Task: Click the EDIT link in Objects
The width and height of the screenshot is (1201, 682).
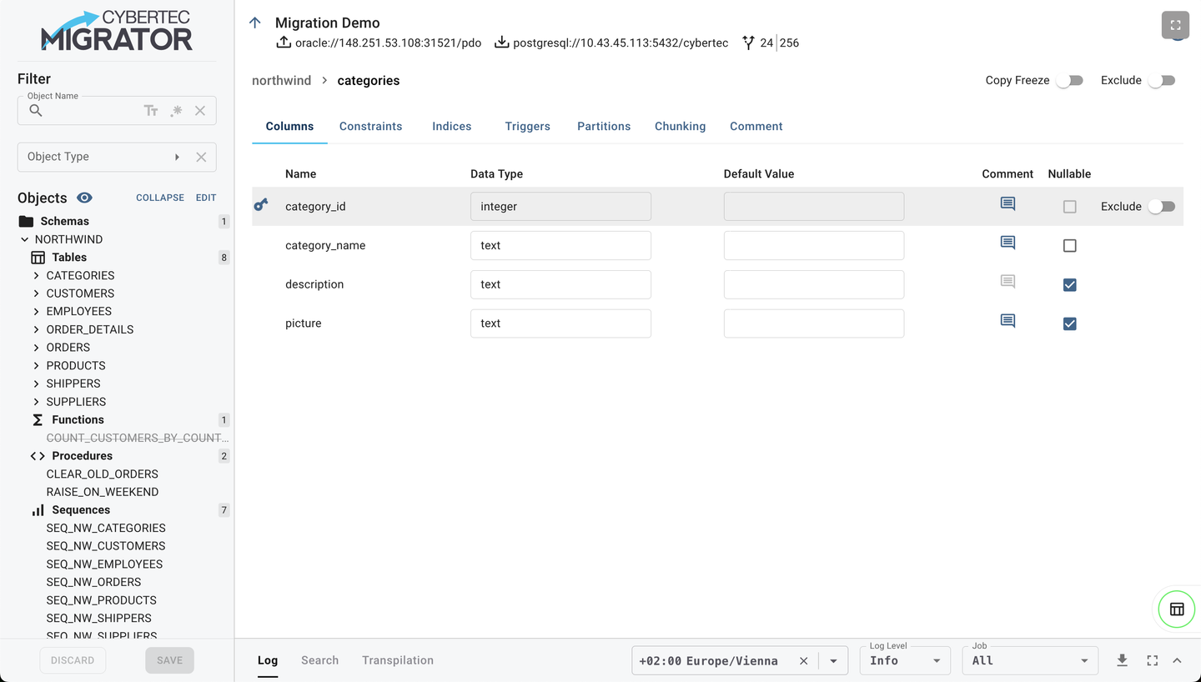Action: tap(206, 198)
